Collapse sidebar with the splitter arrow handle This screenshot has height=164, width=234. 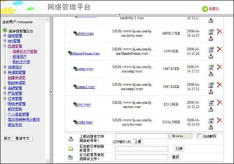(x=51, y=92)
